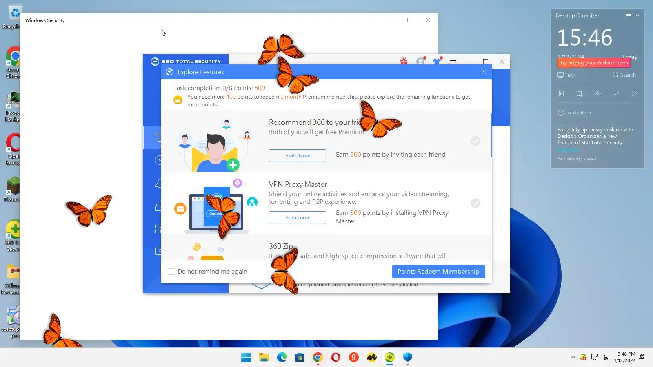Screen dimensions: 653x367
Task: Click the Recommend 360 friends illustration
Action: 214,145
